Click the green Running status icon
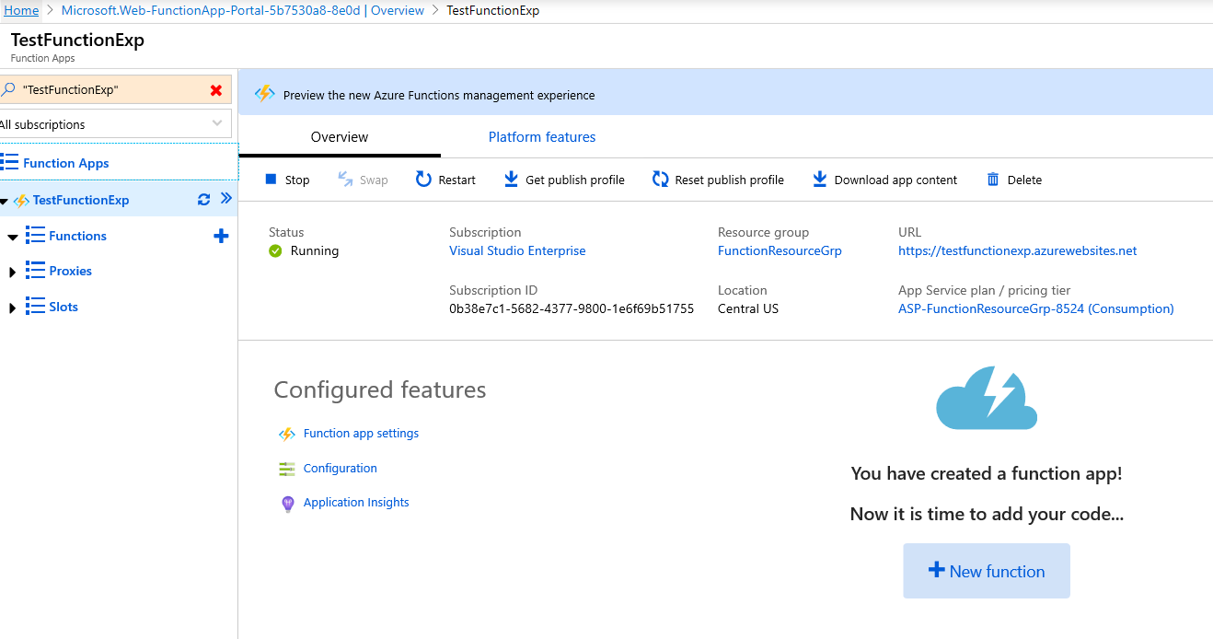The height and width of the screenshot is (639, 1213). click(x=275, y=250)
